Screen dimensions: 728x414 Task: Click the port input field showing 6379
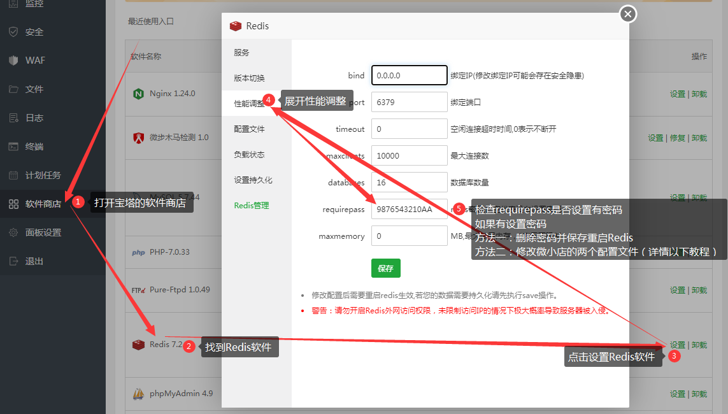[409, 102]
